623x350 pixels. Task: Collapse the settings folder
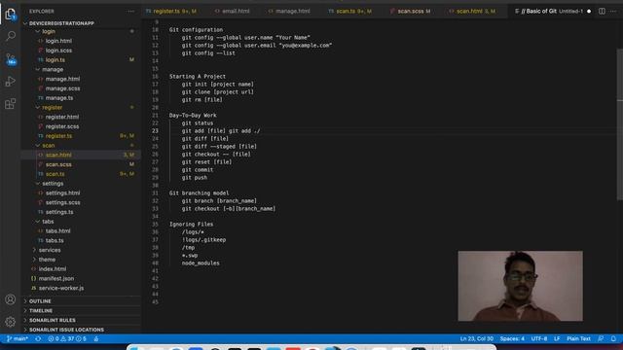tap(53, 184)
